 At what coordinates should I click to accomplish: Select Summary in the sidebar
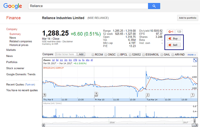[x=15, y=34]
